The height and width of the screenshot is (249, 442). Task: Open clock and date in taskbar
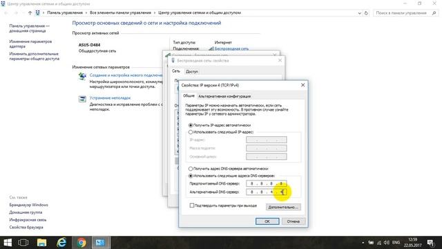412,243
